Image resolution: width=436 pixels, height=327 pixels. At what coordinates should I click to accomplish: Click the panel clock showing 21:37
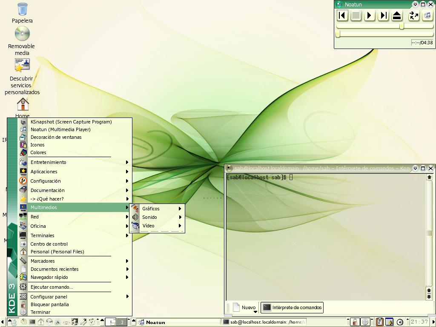[419, 322]
